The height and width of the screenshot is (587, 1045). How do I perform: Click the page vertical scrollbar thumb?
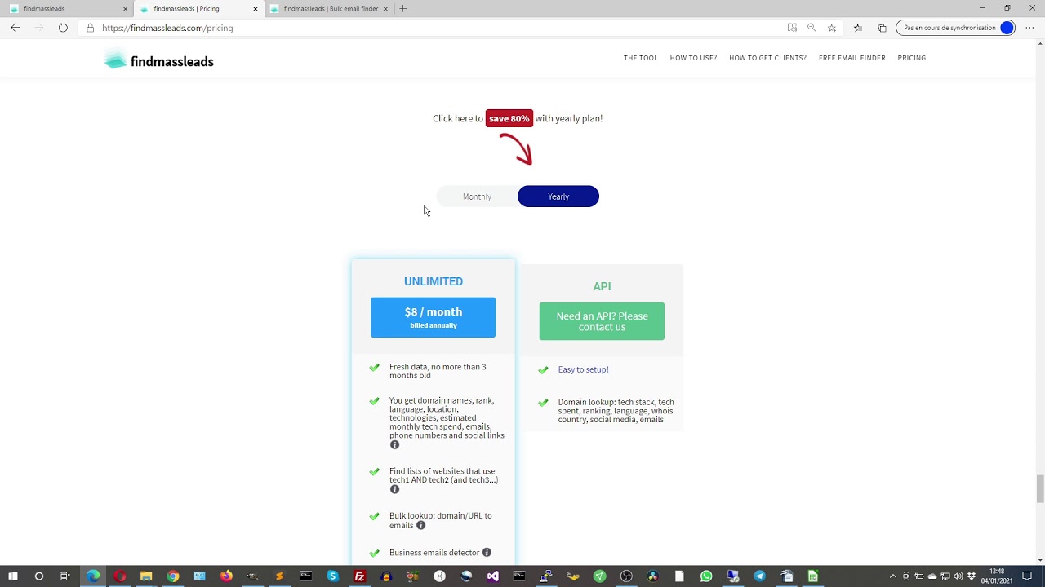[1040, 488]
